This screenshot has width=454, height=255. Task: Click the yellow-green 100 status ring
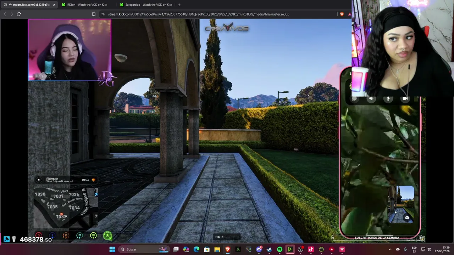(93, 236)
